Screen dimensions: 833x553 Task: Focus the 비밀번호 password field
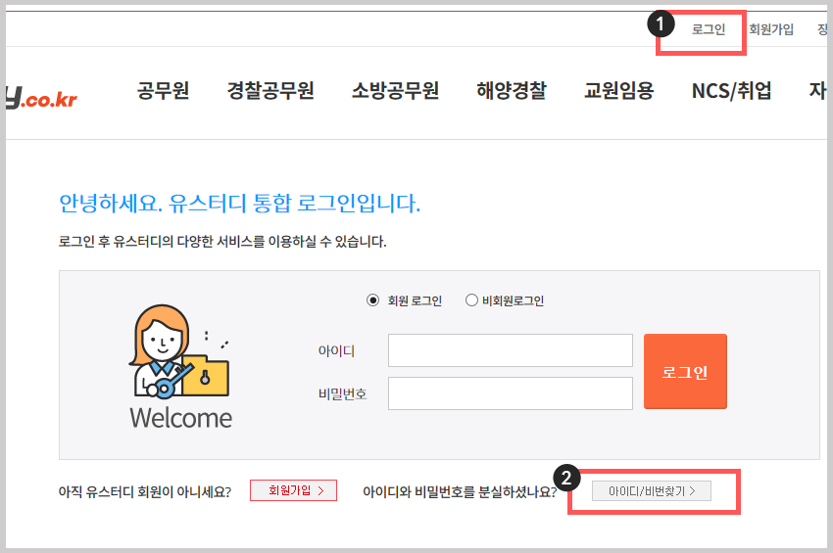pos(510,393)
